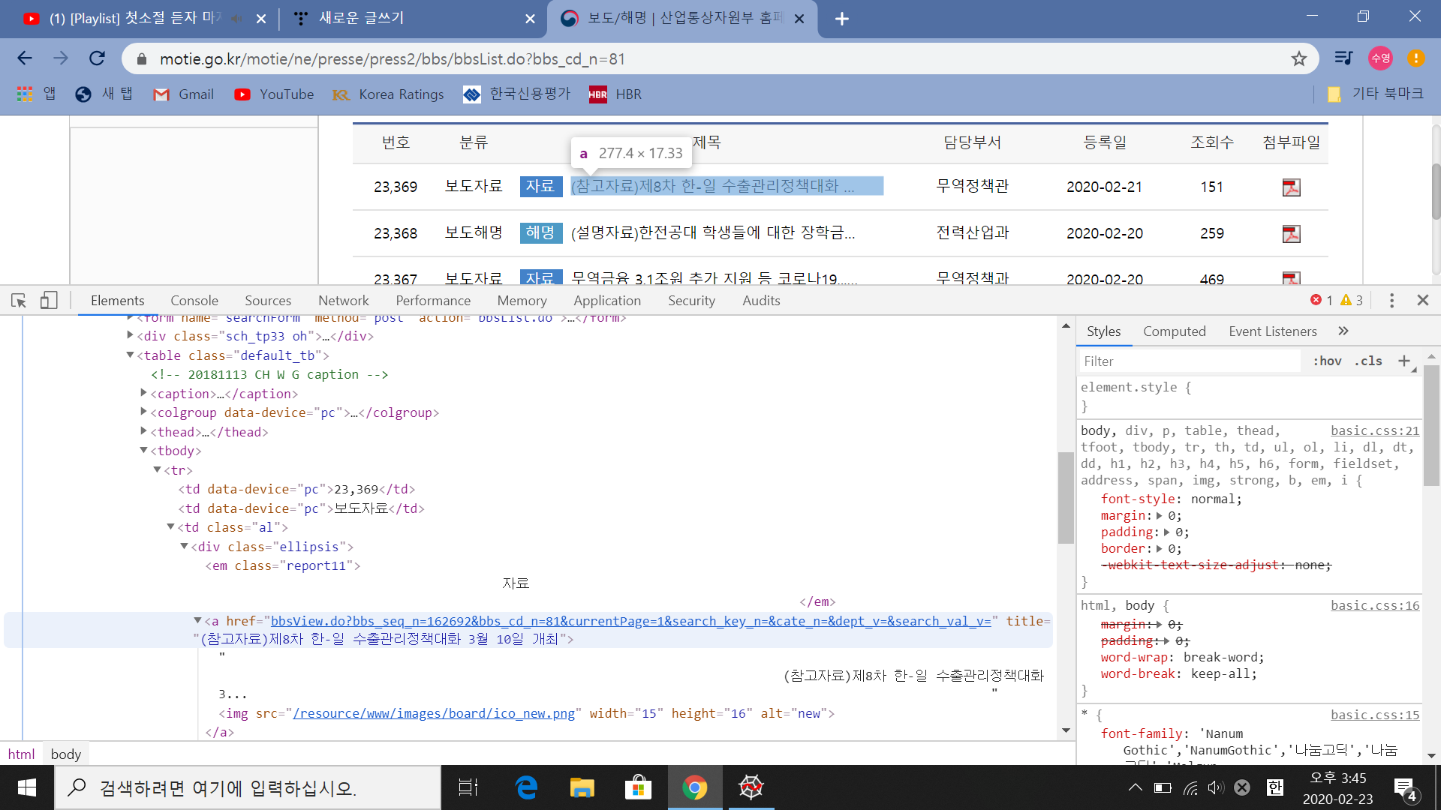Click the bookmark star icon in address bar
The image size is (1441, 810).
(x=1299, y=58)
